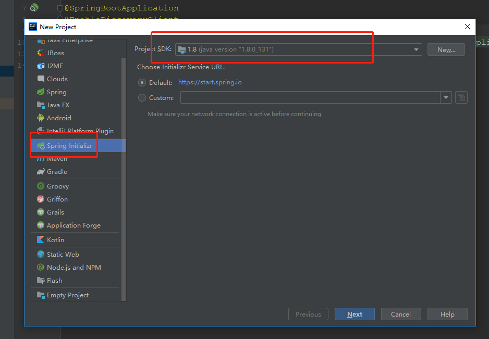Click the Grails icon in list
489x339 pixels.
41,212
